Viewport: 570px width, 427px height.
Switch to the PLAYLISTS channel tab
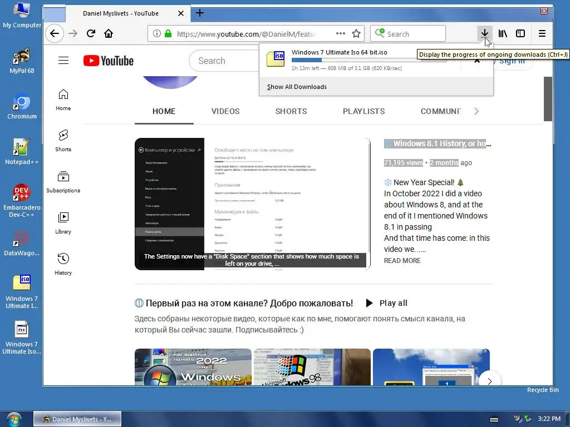click(x=364, y=111)
